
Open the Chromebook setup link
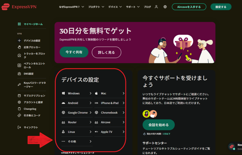click(110, 113)
